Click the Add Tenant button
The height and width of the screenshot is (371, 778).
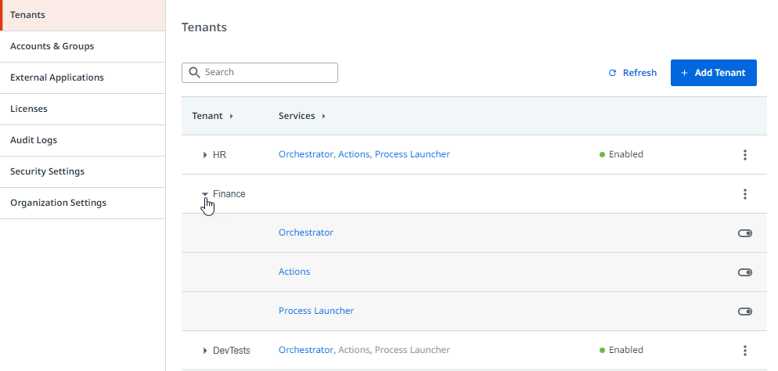tap(714, 73)
